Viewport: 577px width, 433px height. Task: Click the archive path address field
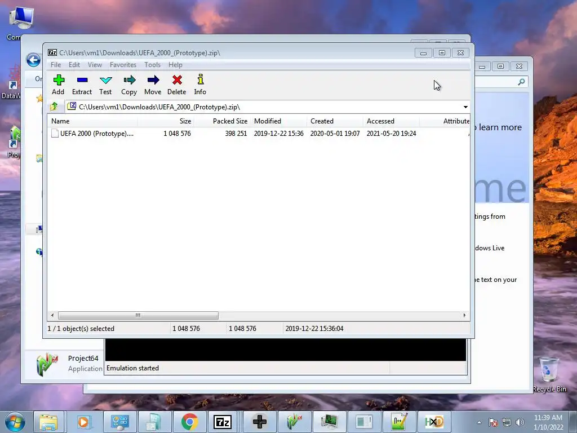point(263,107)
